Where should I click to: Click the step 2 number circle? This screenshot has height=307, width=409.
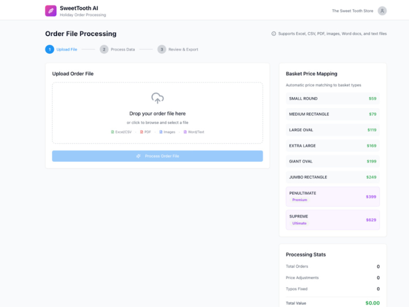click(x=104, y=50)
